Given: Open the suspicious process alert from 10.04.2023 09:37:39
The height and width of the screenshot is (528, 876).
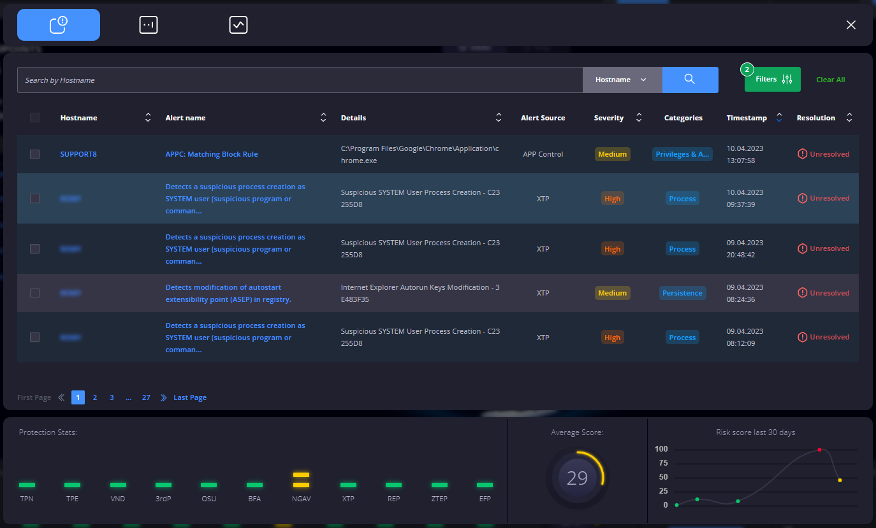Looking at the screenshot, I should (x=235, y=199).
